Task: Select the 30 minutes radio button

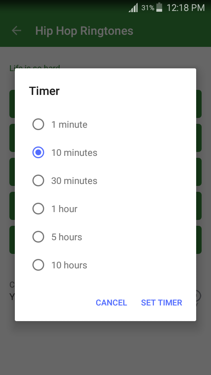Action: (38, 180)
